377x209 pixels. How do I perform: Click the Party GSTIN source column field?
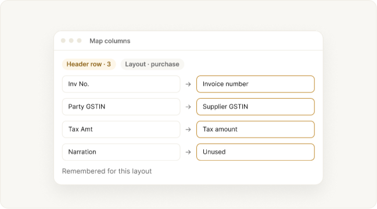click(x=121, y=107)
